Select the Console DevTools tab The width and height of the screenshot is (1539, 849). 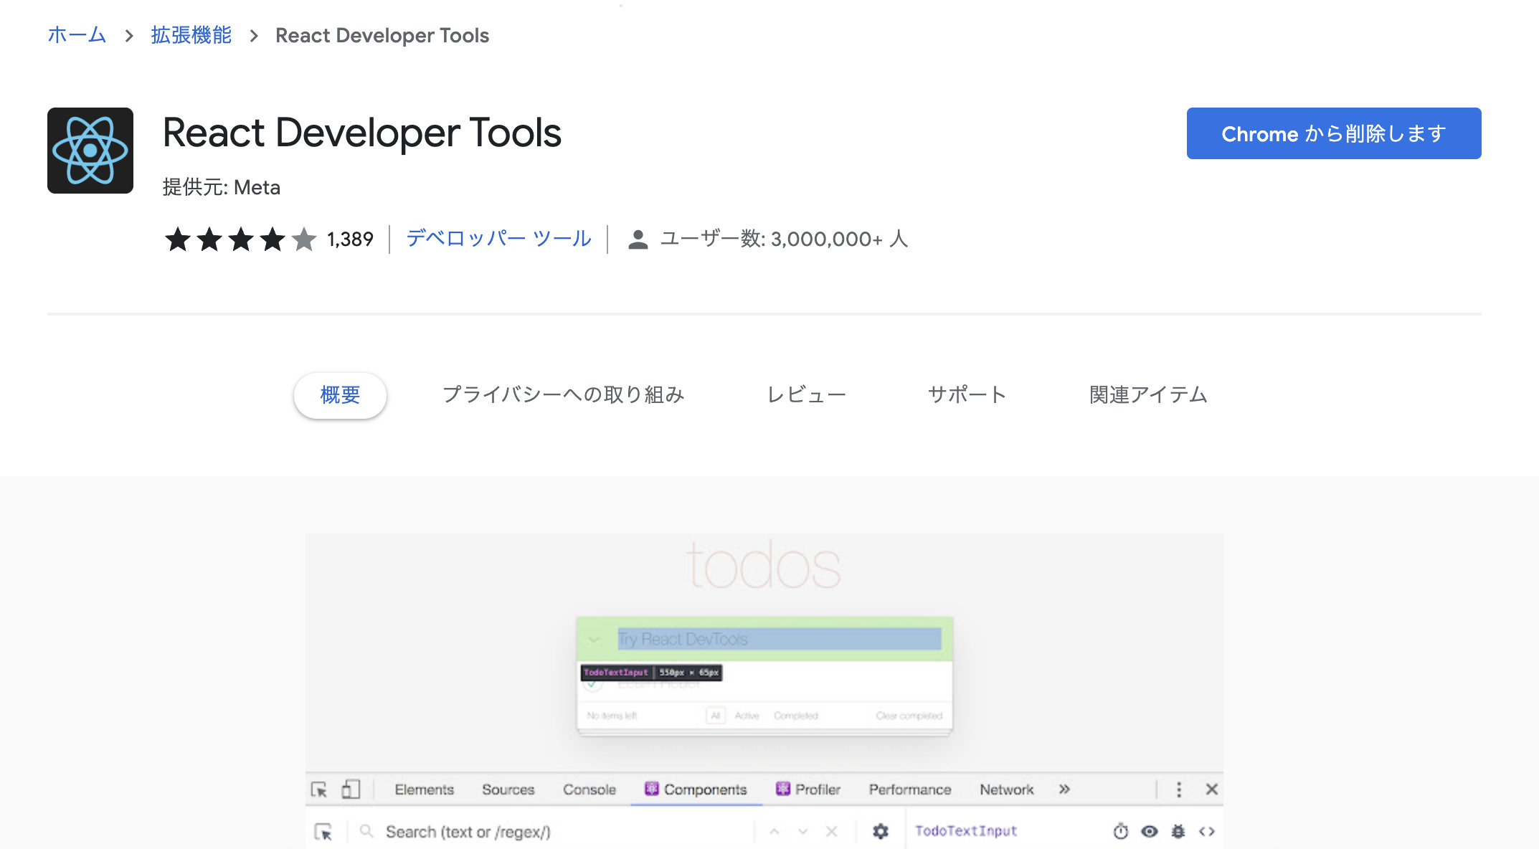[589, 789]
